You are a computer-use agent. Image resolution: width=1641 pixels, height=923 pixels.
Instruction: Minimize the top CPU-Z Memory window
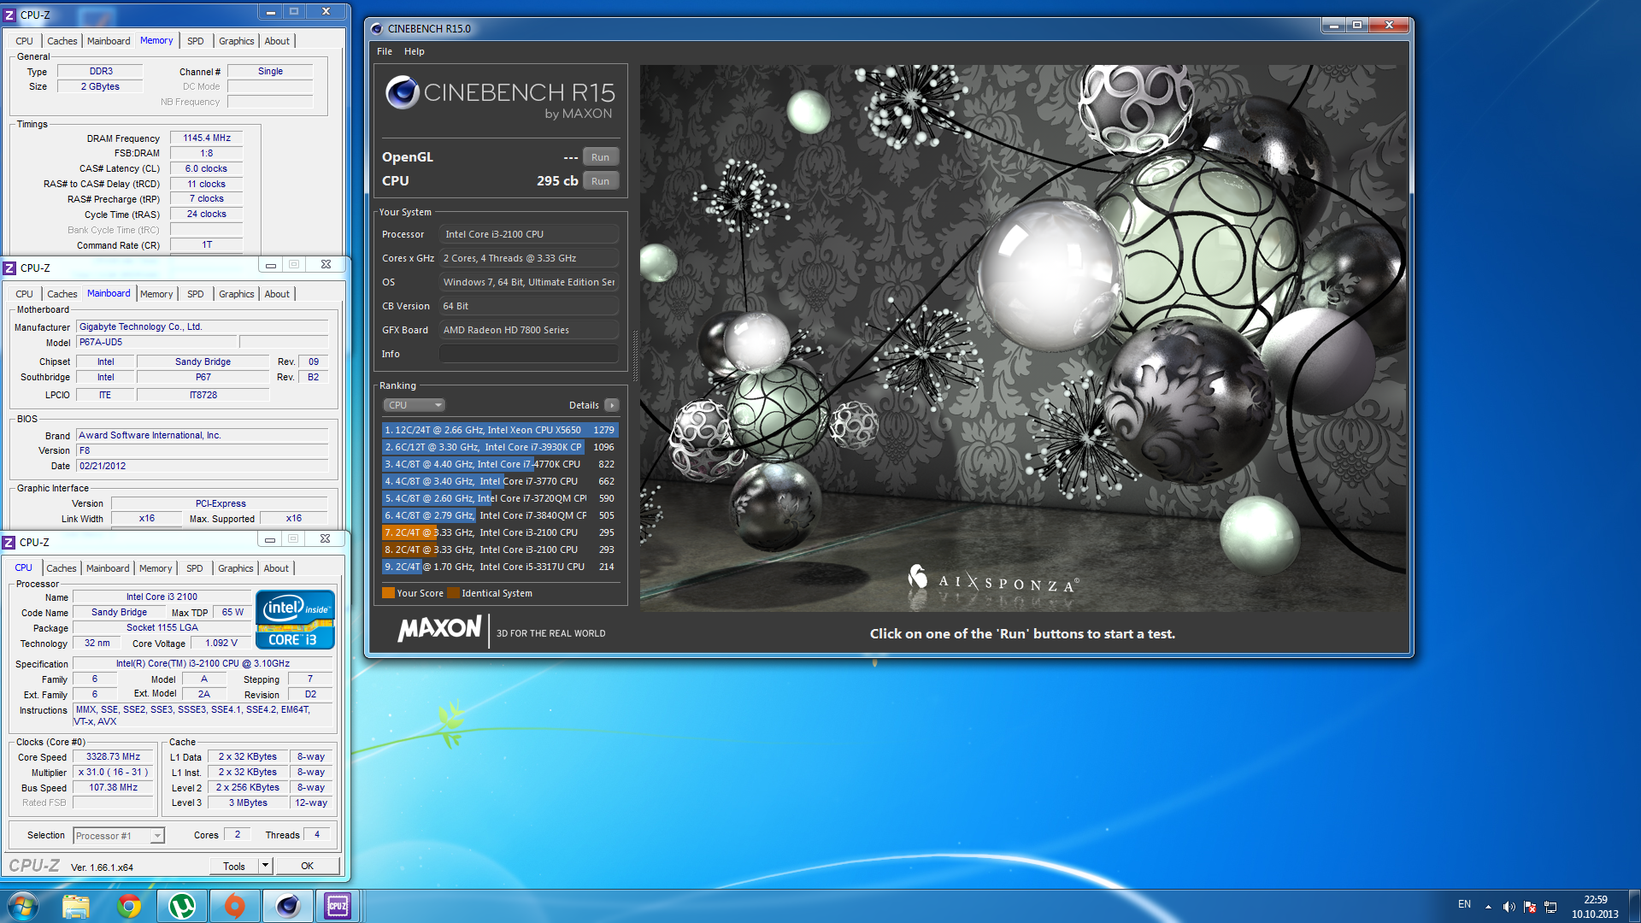click(x=271, y=12)
